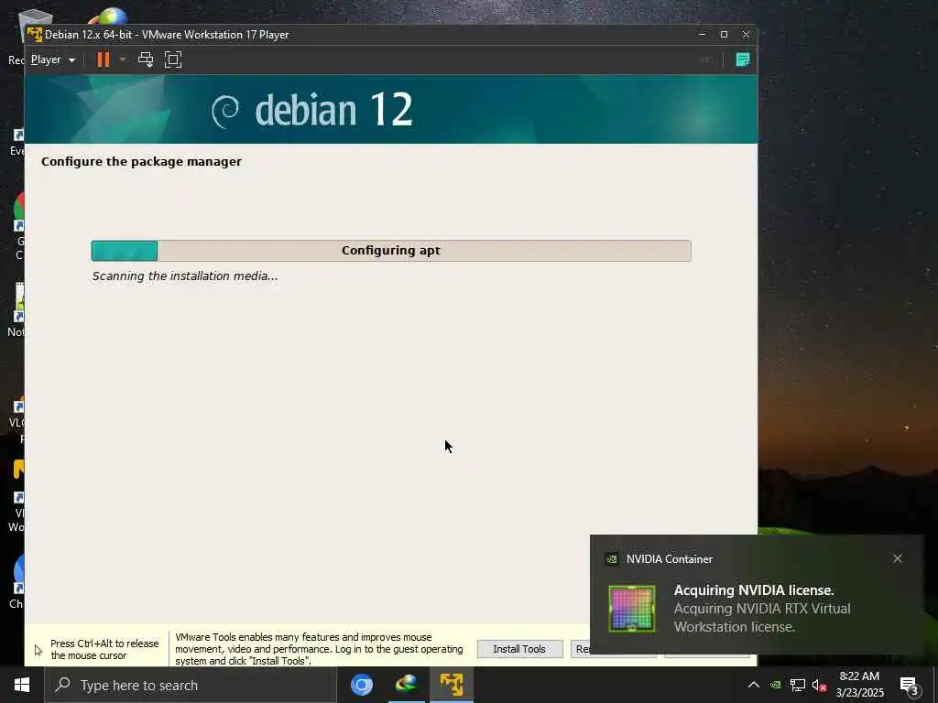The width and height of the screenshot is (938, 703).
Task: Click the Send Ctrl+Alt+Del icon
Action: point(146,59)
